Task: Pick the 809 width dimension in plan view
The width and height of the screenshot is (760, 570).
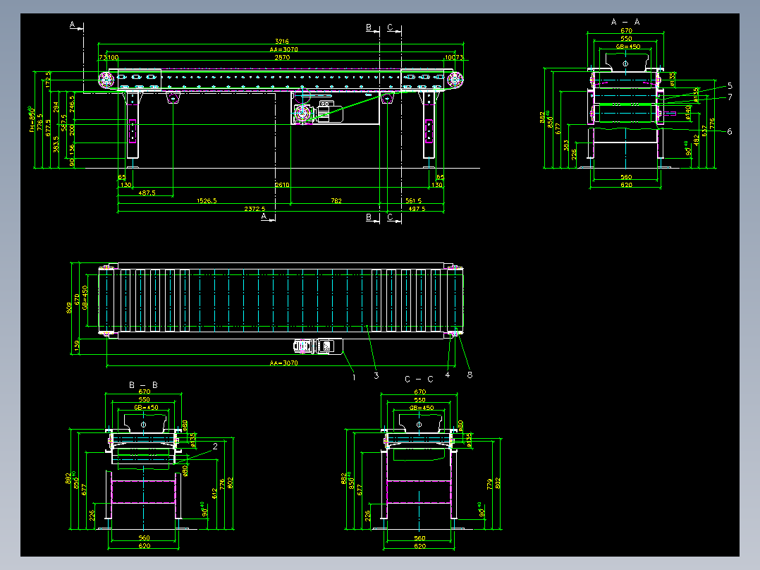Action: click(x=69, y=308)
